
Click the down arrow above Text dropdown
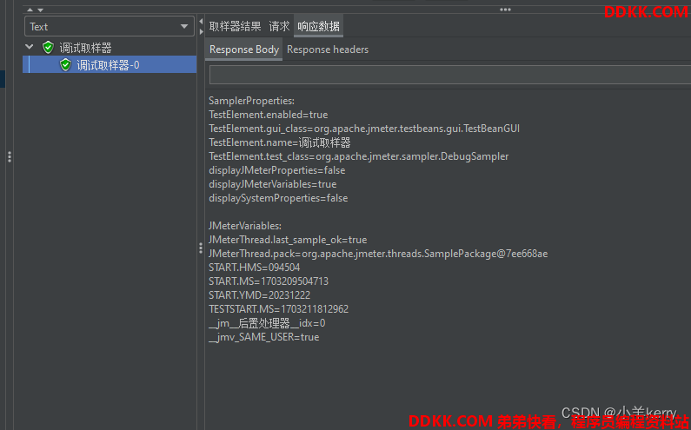coord(40,10)
